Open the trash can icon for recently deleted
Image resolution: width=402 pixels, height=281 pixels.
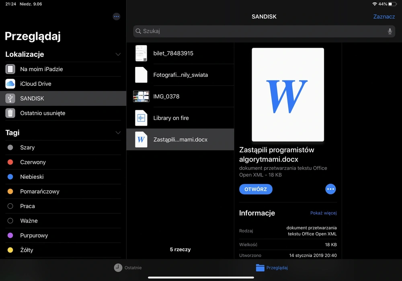pos(10,113)
